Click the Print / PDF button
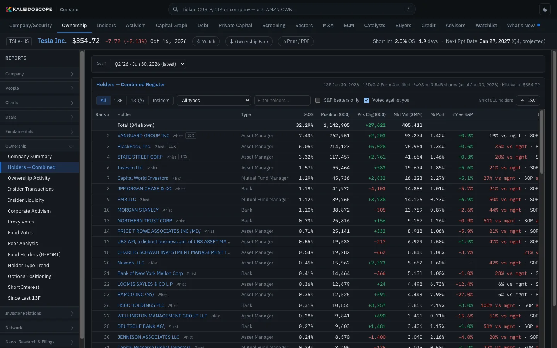Screen dimensions: 557x348 tap(296, 41)
